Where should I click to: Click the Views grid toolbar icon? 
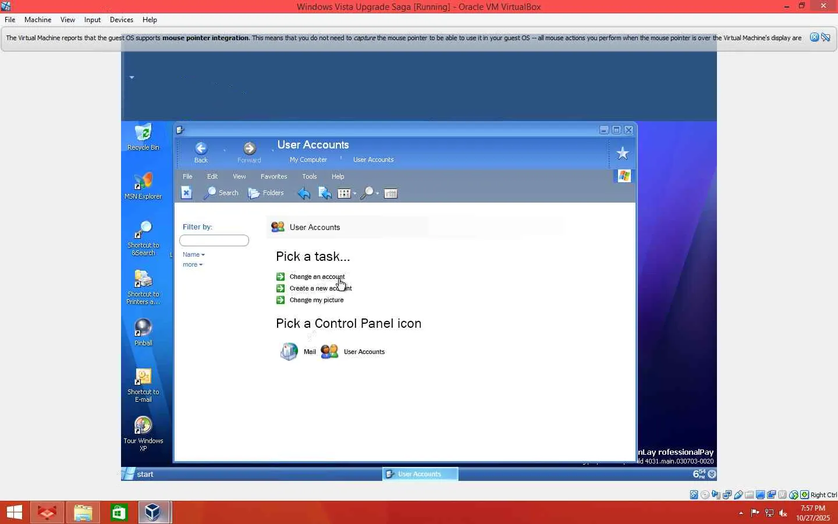click(x=344, y=193)
